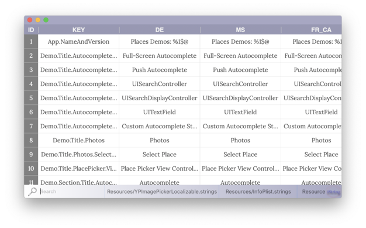Click the Select Place cell under MS
Viewport: 366px width, 228px height.
pyautogui.click(x=240, y=155)
